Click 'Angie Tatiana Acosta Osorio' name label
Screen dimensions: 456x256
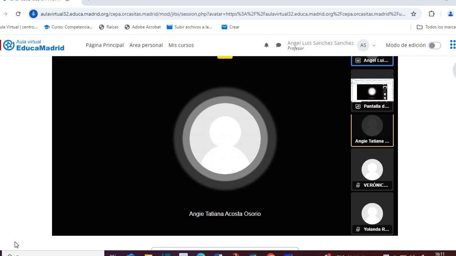225,214
